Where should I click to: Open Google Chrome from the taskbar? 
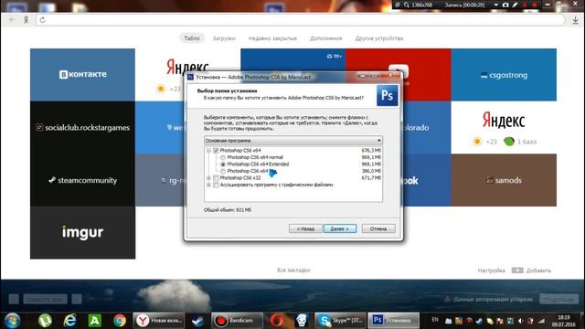pos(120,321)
